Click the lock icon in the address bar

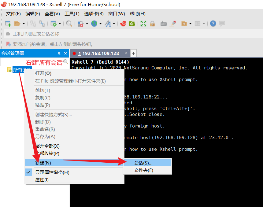8,34
